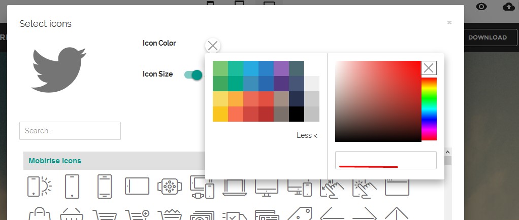Click the hex color input field
Viewport: 519px width, 220px height.
pos(385,160)
